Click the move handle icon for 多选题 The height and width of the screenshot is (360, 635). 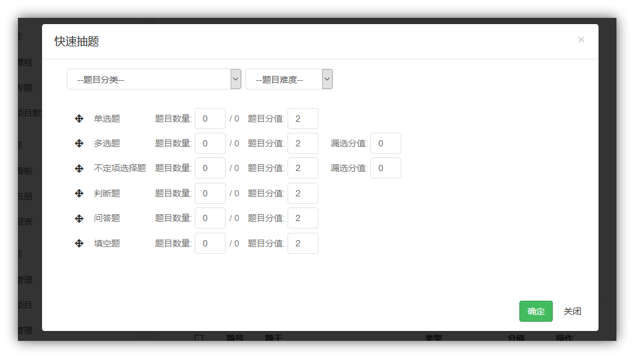pyautogui.click(x=79, y=143)
